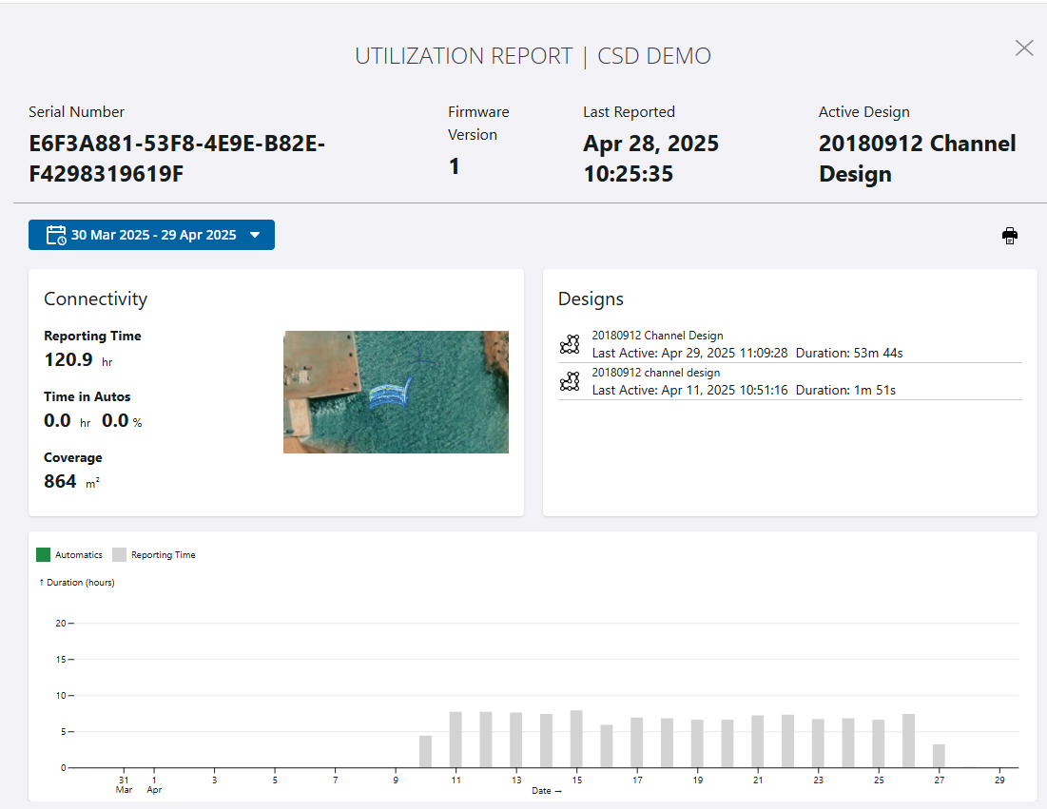Image resolution: width=1047 pixels, height=809 pixels.
Task: Click the Connectivity panel heading
Action: click(95, 299)
